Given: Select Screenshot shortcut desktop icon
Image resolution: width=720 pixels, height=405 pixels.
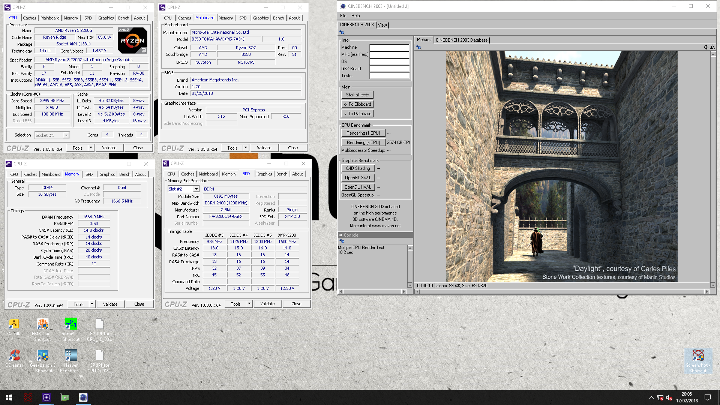Looking at the screenshot, I should pyautogui.click(x=698, y=361).
